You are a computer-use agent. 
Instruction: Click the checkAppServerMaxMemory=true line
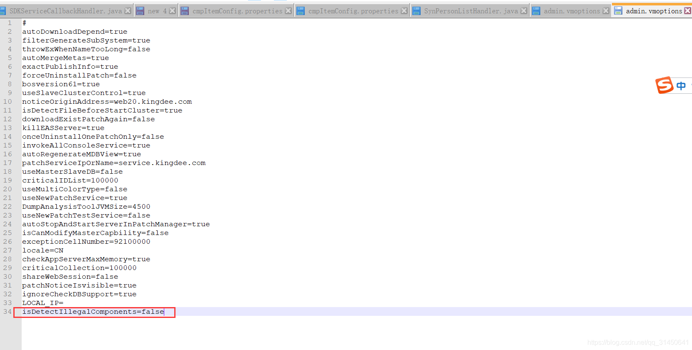[86, 259]
